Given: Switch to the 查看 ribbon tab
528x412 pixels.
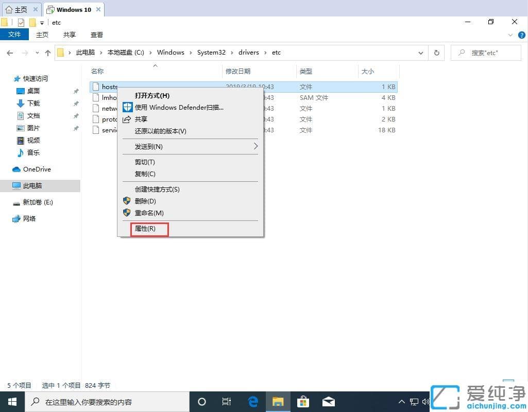Looking at the screenshot, I should 97,35.
